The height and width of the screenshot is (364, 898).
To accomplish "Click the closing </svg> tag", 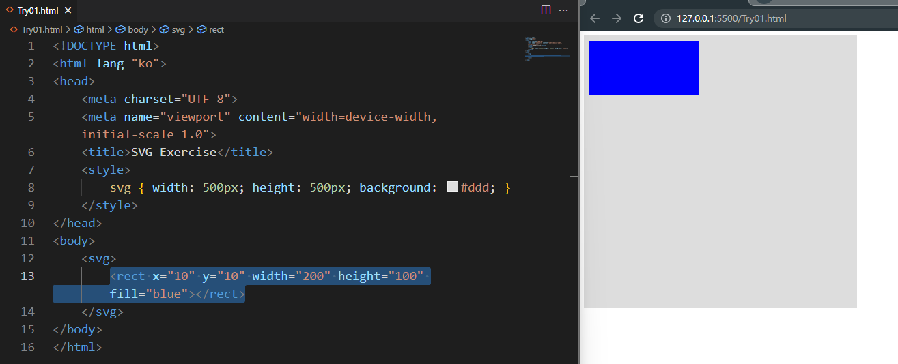I will pos(102,312).
